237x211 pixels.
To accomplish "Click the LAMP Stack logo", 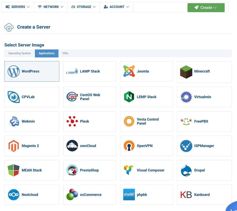I will pyautogui.click(x=72, y=71).
